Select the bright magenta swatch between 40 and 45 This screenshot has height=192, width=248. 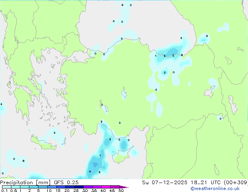click(106, 187)
